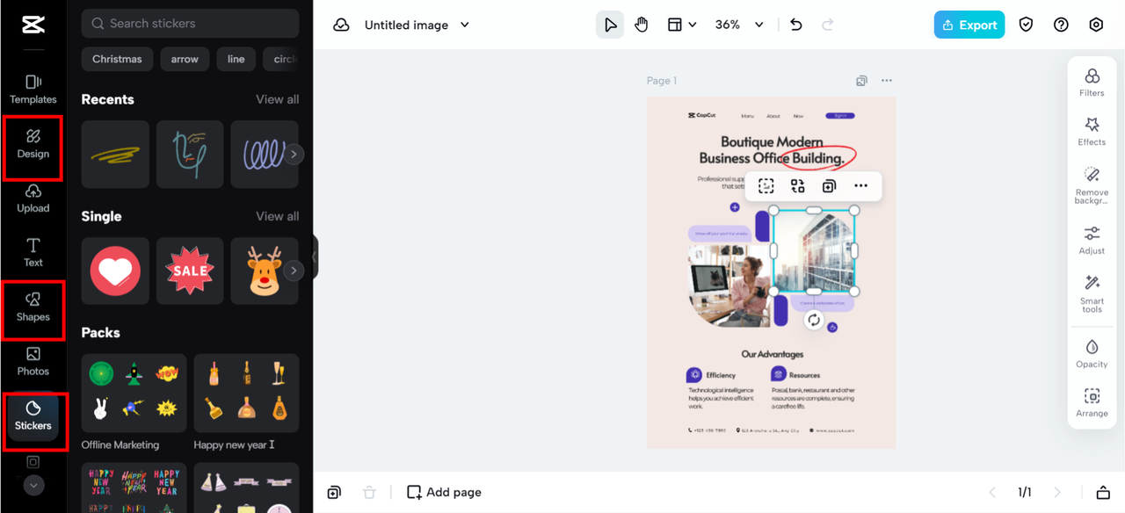1125x513 pixels.
Task: Open the settings hexagon icon
Action: pos(1096,25)
